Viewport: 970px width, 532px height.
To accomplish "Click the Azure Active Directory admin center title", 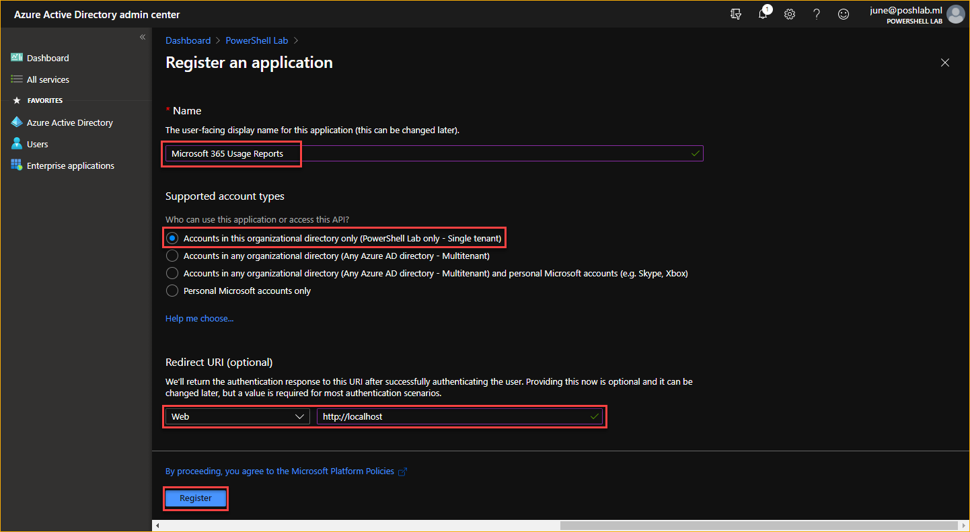I will (97, 15).
